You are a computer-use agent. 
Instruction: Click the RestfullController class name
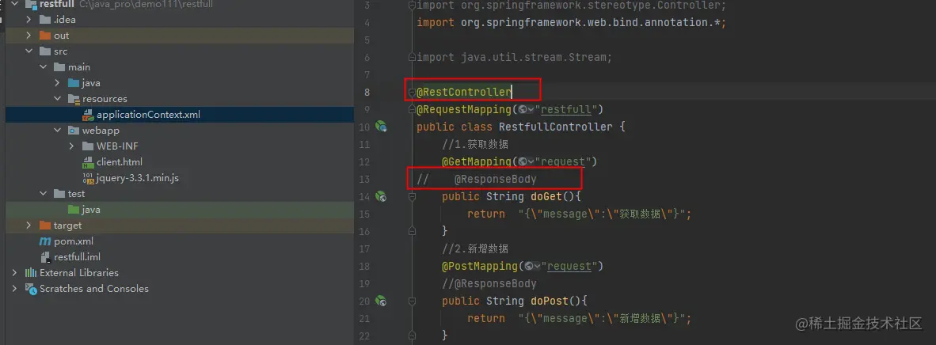(x=555, y=127)
